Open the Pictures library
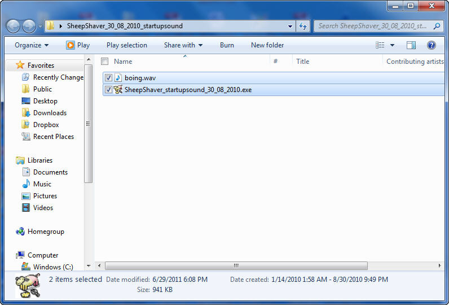 click(45, 196)
